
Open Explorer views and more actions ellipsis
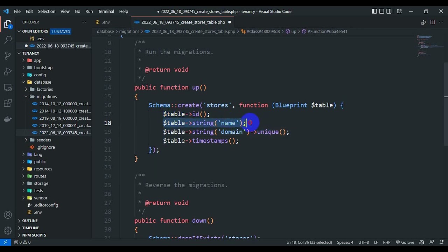84,22
